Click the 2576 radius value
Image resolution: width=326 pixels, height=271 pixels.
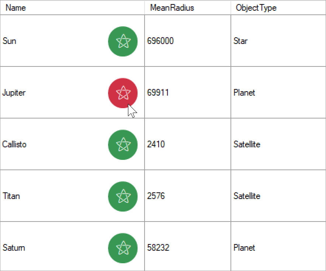click(x=156, y=196)
